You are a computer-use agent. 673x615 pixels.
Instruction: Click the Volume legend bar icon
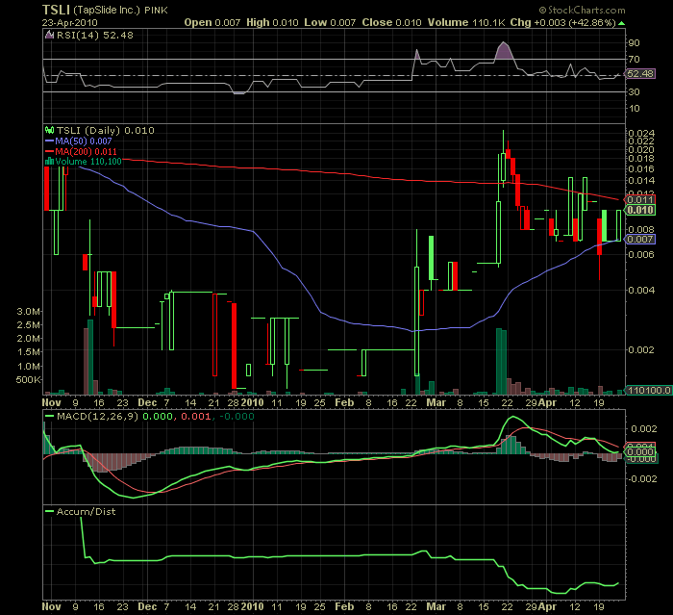point(50,161)
